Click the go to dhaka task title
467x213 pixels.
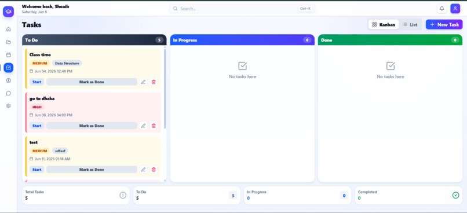pos(42,98)
